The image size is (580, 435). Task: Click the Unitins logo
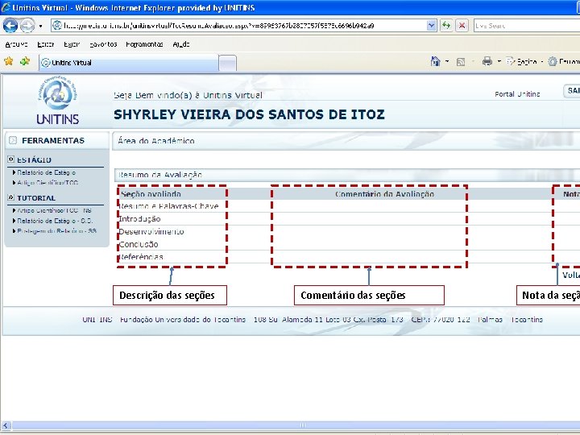click(58, 100)
